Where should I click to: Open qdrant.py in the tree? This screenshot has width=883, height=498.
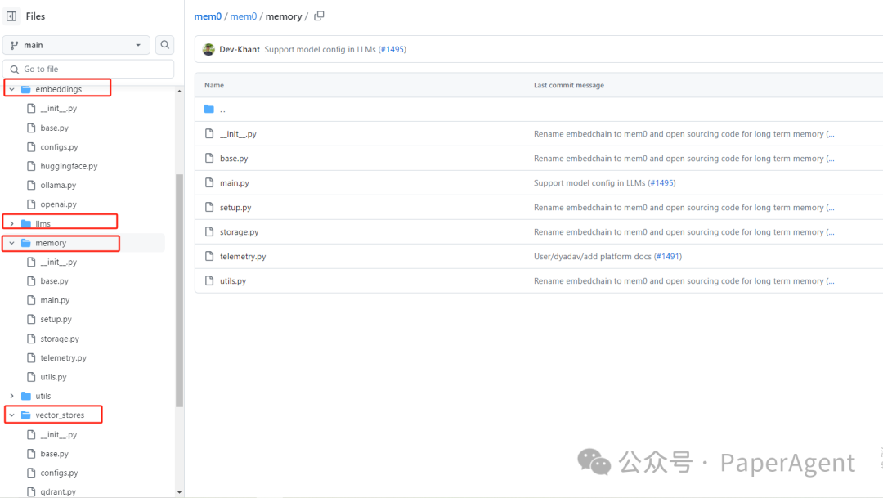[x=58, y=491]
